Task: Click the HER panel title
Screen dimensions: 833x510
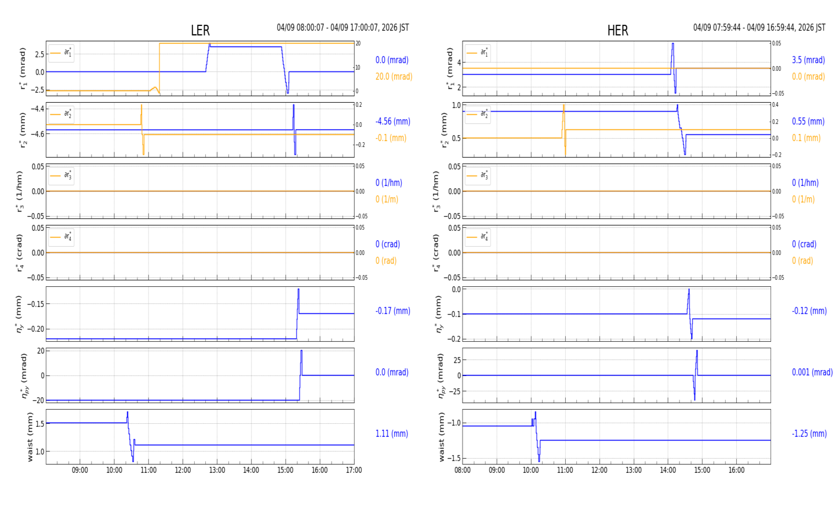Action: pos(617,31)
